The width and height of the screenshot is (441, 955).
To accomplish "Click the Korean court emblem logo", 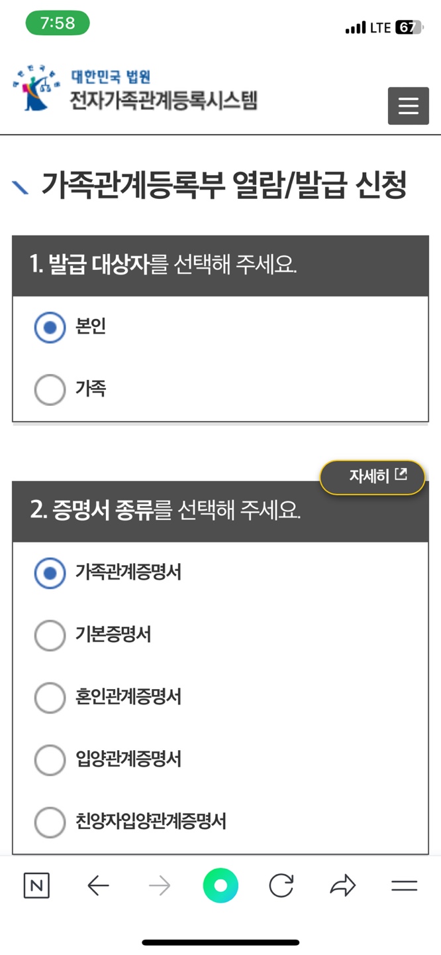I will (x=34, y=88).
